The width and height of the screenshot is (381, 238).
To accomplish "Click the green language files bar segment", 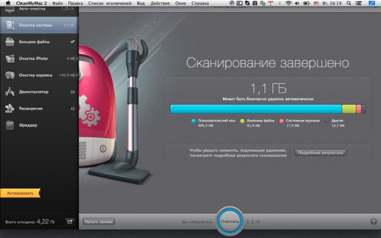I will click(349, 109).
